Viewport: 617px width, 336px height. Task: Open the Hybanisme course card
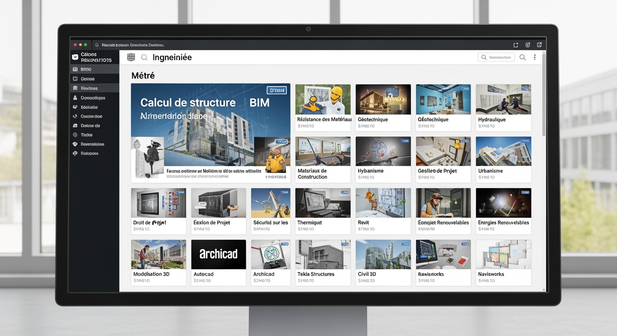pos(383,160)
